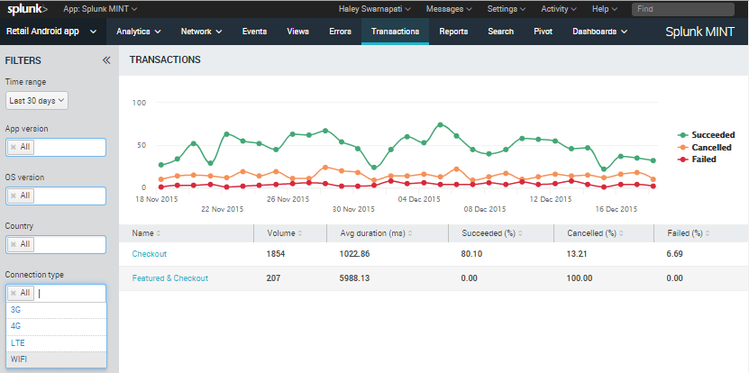Open the Settings dropdown

click(507, 9)
